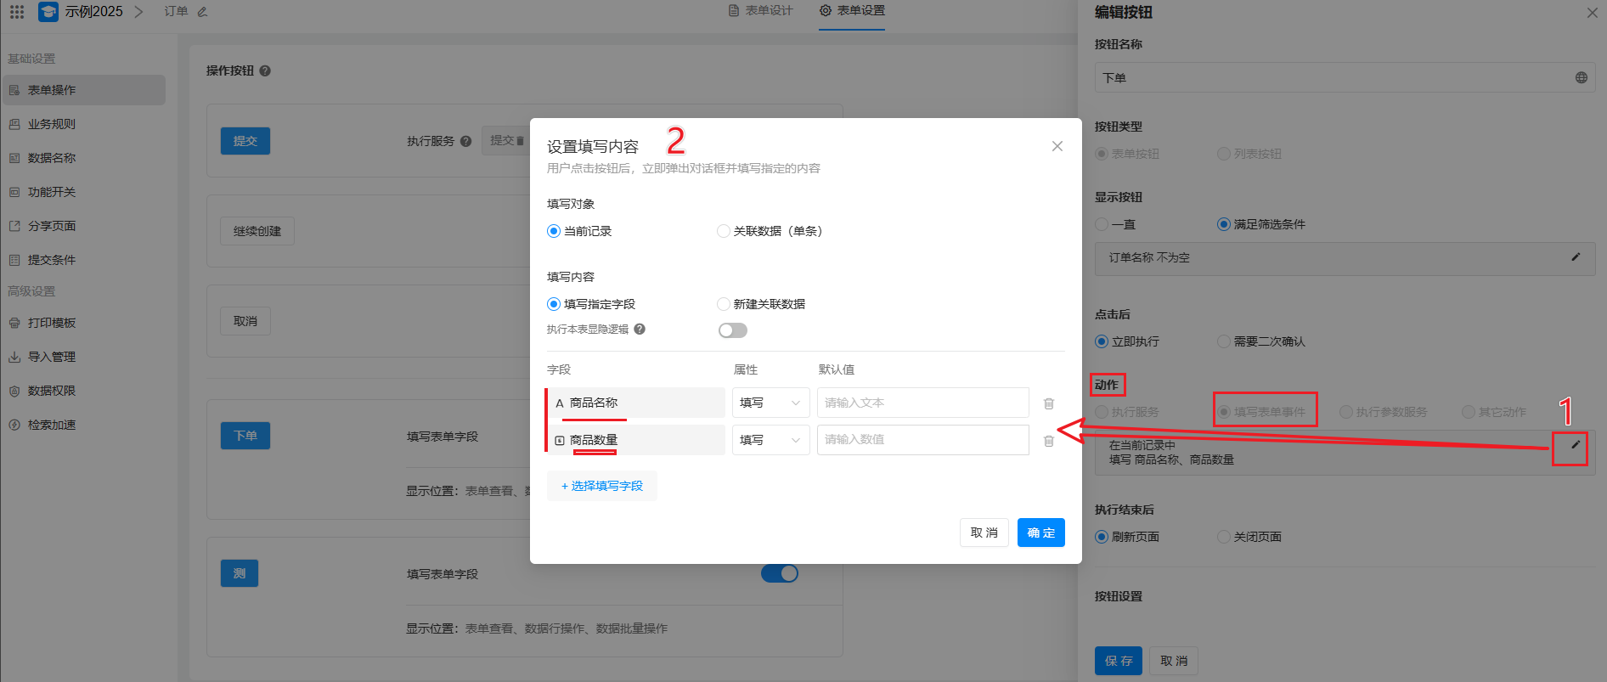Close the 设置填写内容 dialog

1057,146
